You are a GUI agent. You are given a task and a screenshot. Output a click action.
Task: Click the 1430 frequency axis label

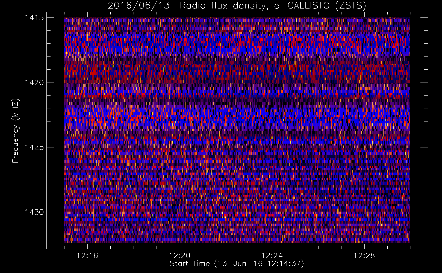tap(34, 212)
